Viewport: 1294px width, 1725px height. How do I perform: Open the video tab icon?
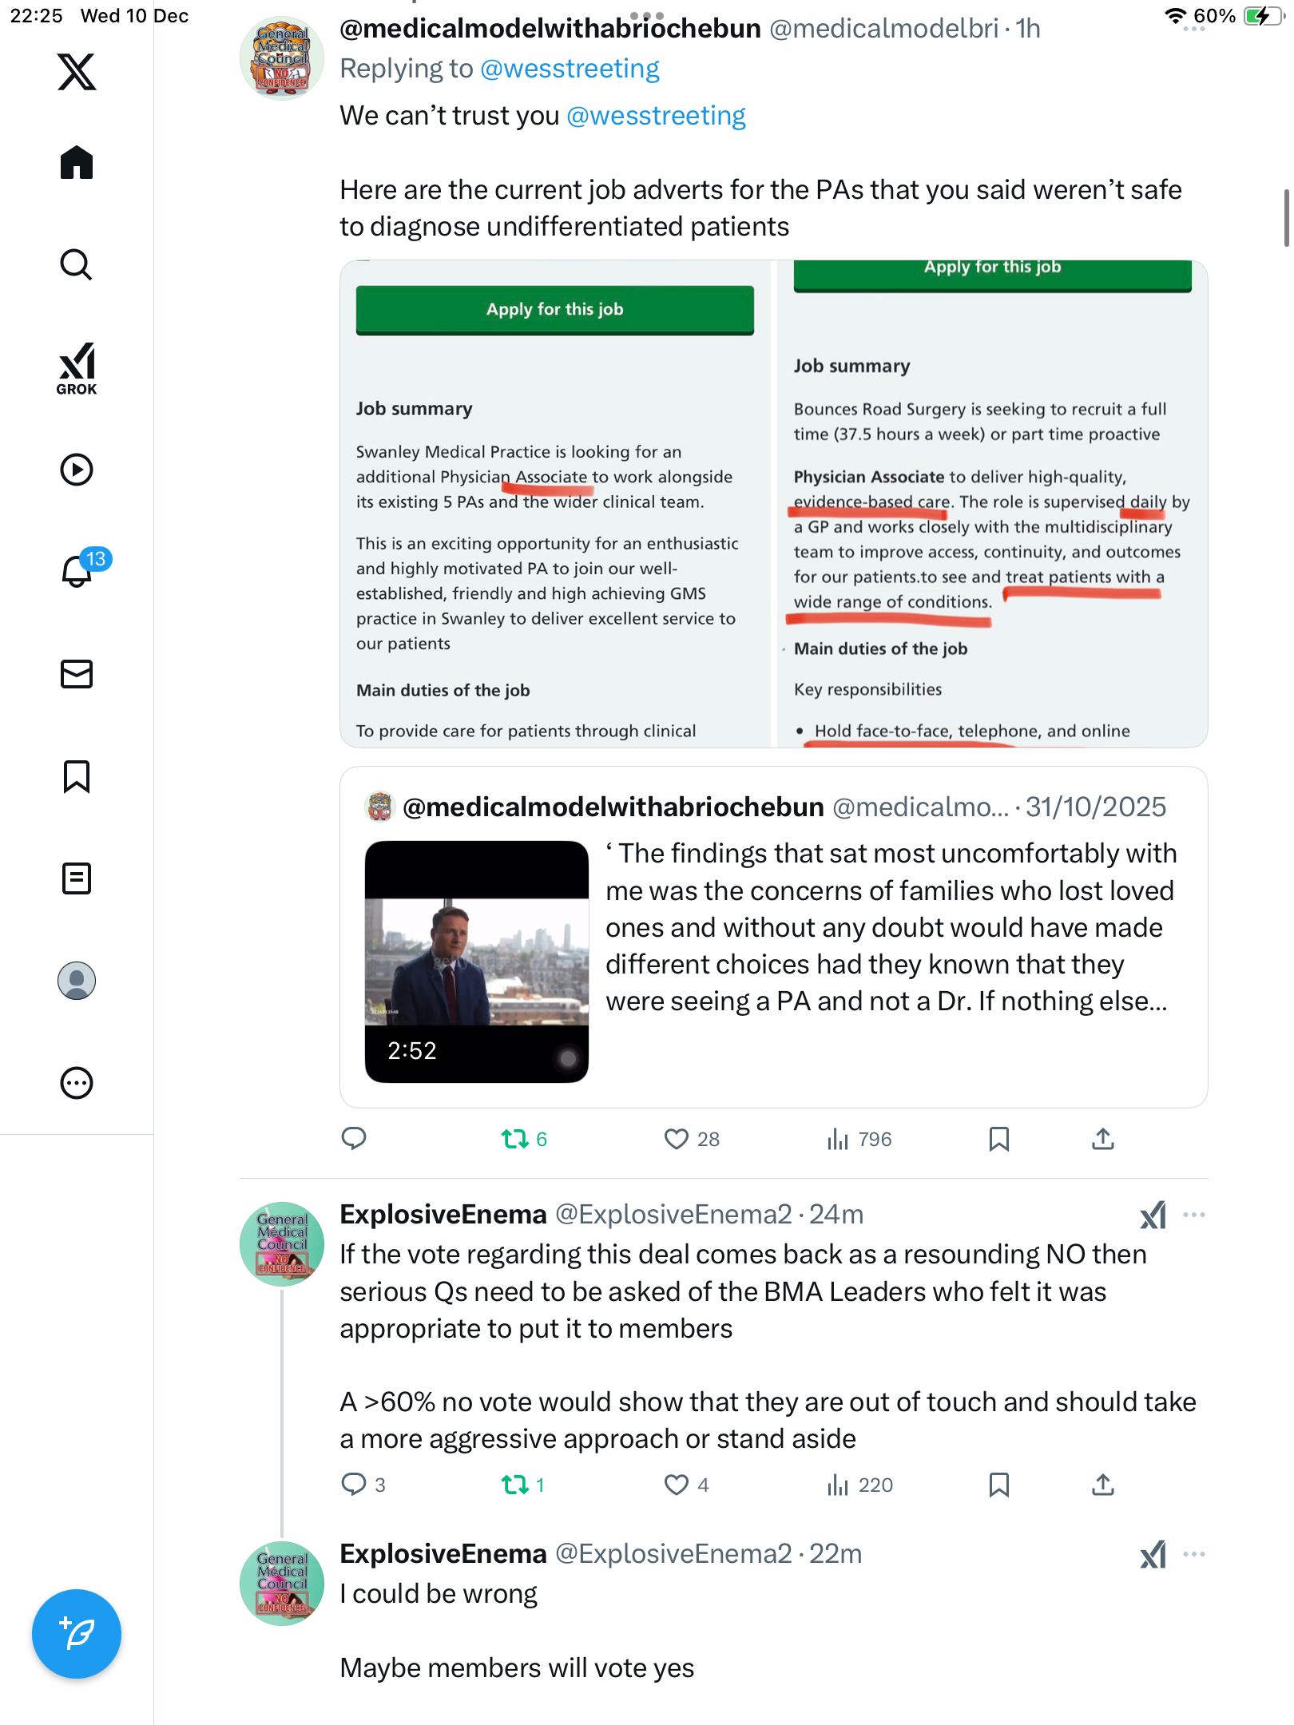tap(77, 470)
